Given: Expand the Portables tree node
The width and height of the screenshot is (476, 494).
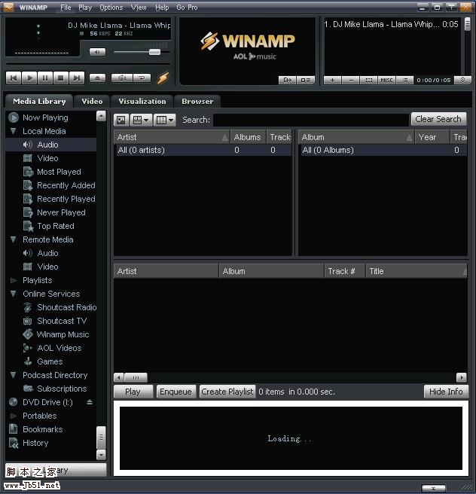Looking at the screenshot, I should pyautogui.click(x=14, y=416).
